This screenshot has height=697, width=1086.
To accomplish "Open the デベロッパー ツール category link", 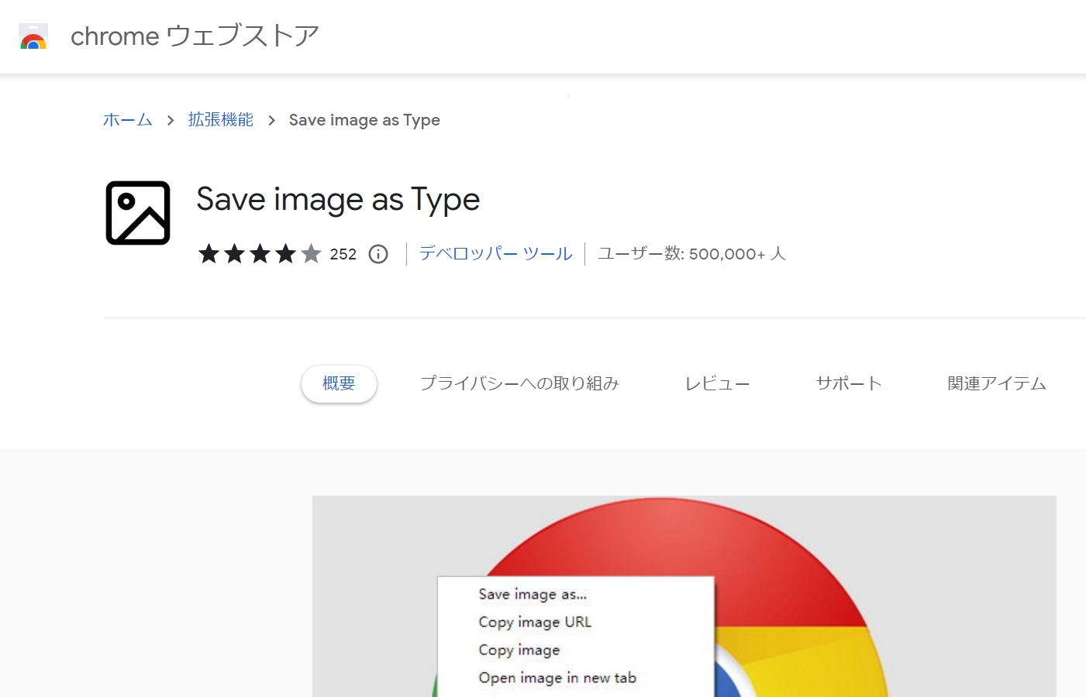I will pos(496,254).
